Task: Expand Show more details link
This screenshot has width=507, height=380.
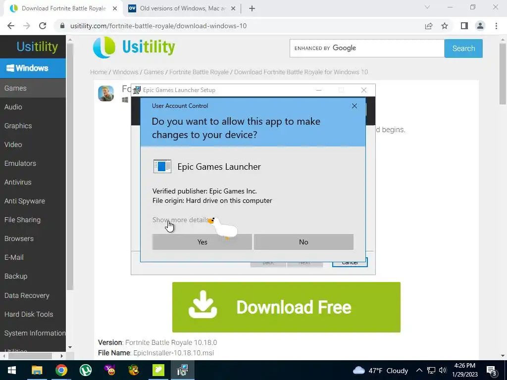Action: click(181, 220)
